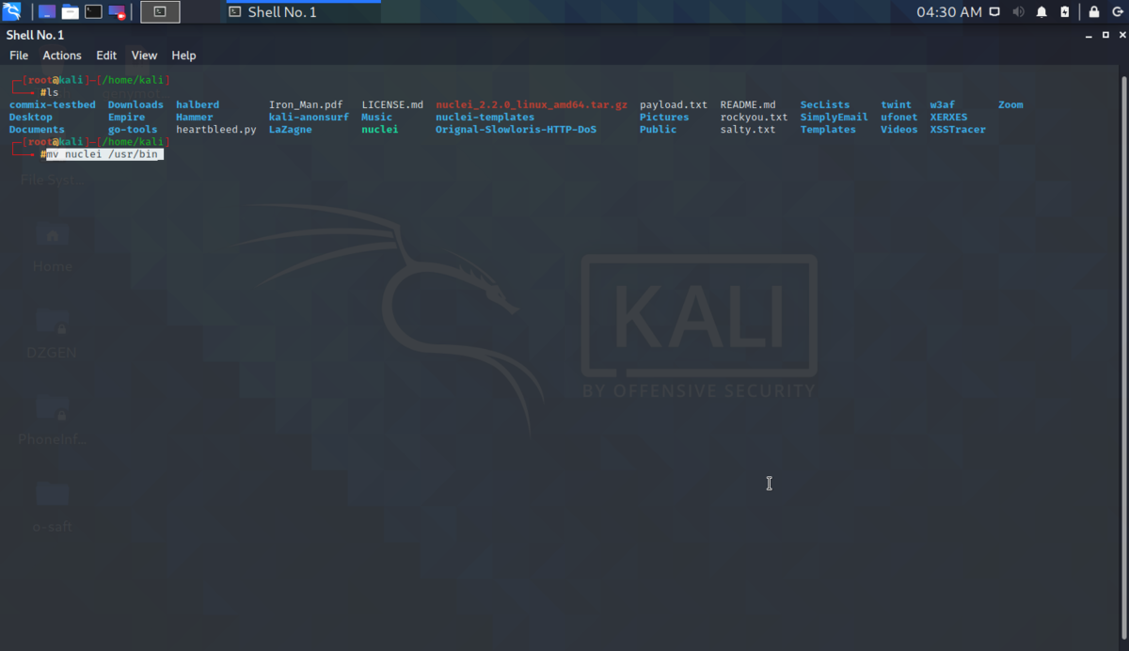Lock the screen with padlock icon

tap(1093, 12)
